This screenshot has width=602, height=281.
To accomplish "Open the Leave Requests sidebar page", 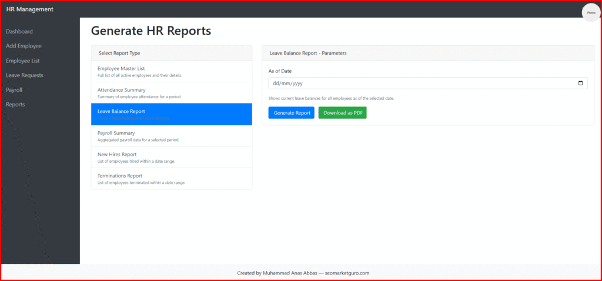I will click(25, 75).
